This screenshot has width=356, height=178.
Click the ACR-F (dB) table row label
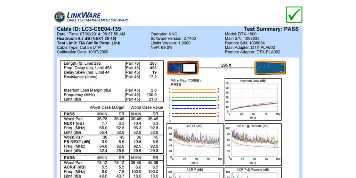pos(75,167)
